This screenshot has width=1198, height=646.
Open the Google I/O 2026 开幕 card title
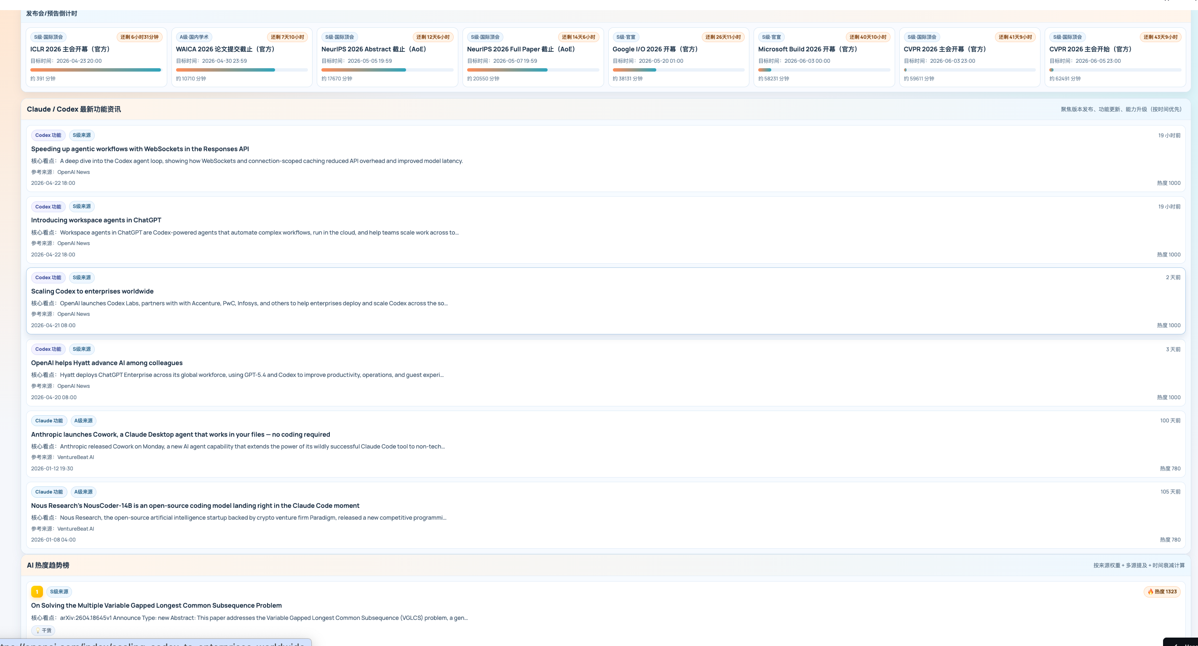coord(657,49)
